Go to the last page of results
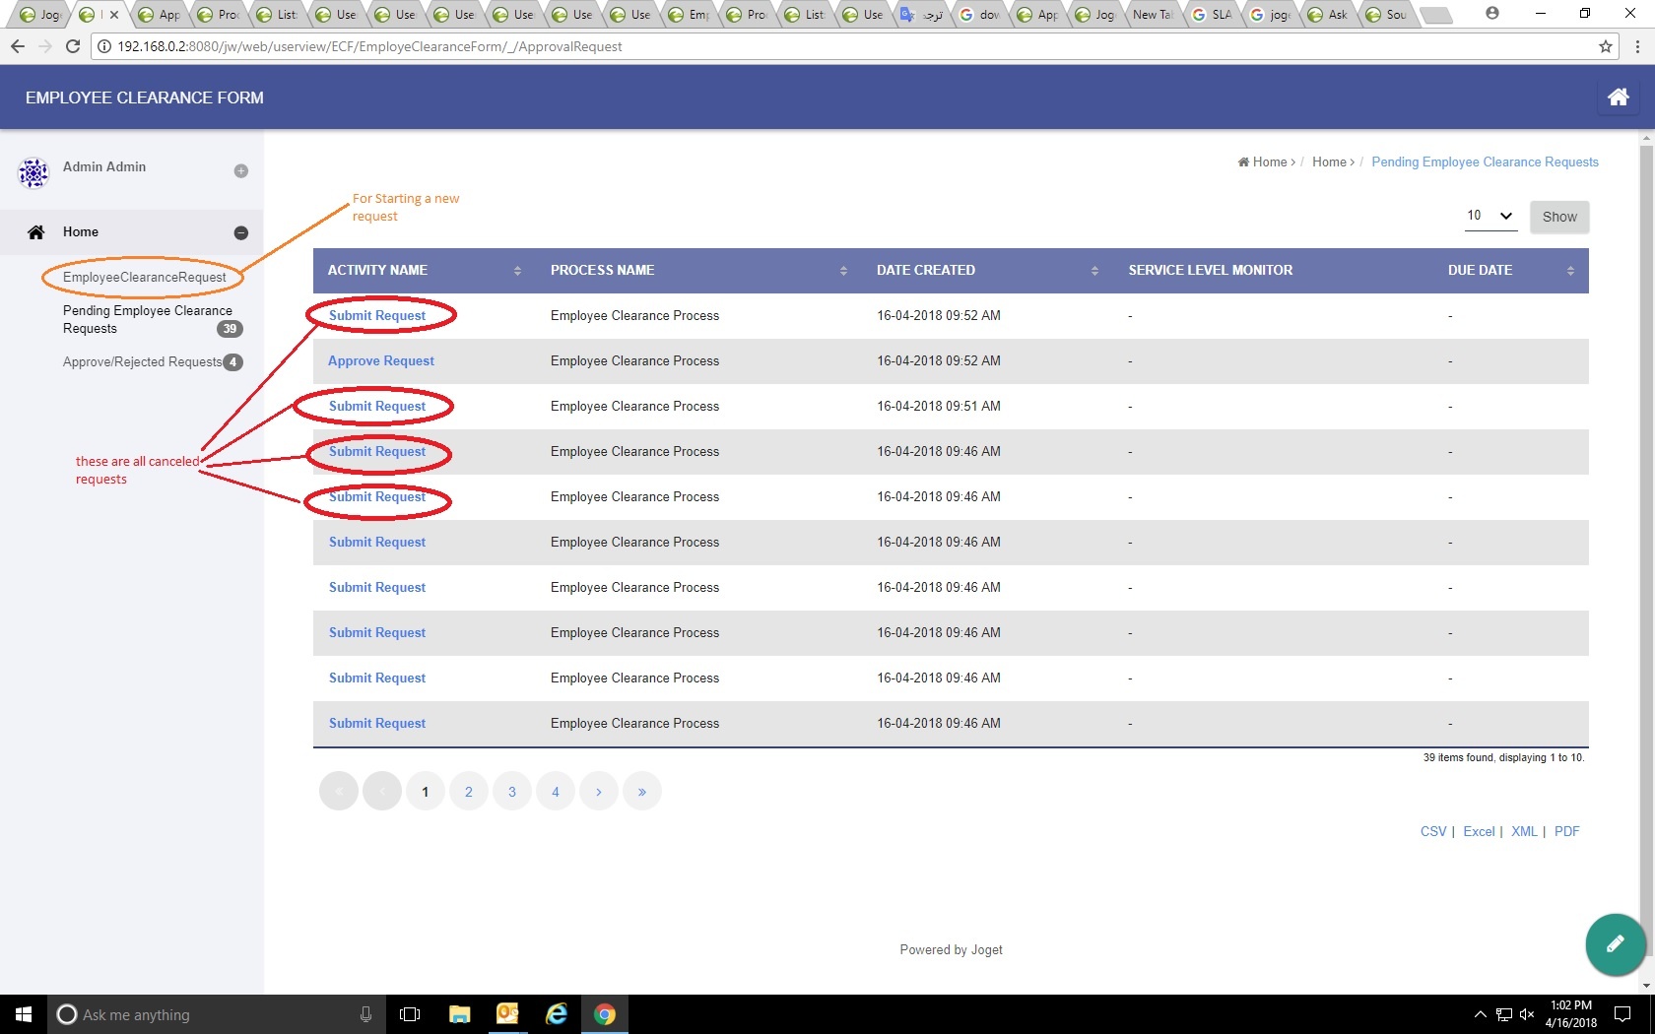The image size is (1655, 1034). [x=641, y=792]
